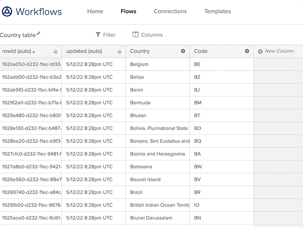Click the funnel Filter icon
The width and height of the screenshot is (303, 227).
tap(98, 35)
